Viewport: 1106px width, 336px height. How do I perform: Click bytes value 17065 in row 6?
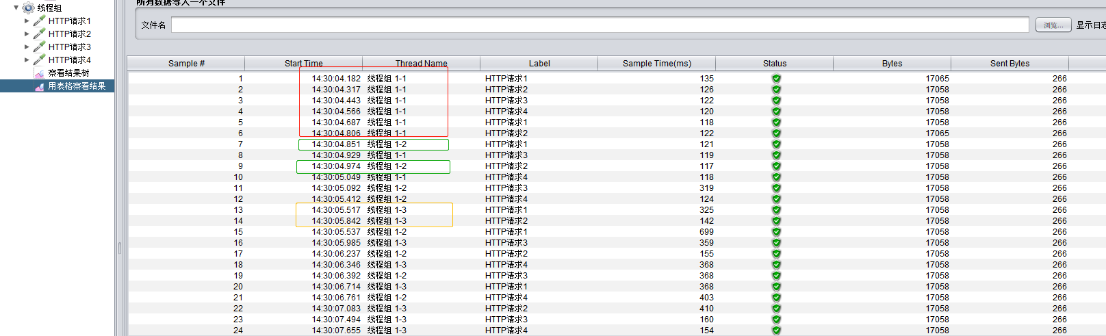point(937,133)
